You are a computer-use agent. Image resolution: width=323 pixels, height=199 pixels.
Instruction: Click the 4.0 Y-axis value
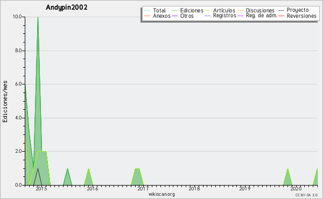point(18,118)
